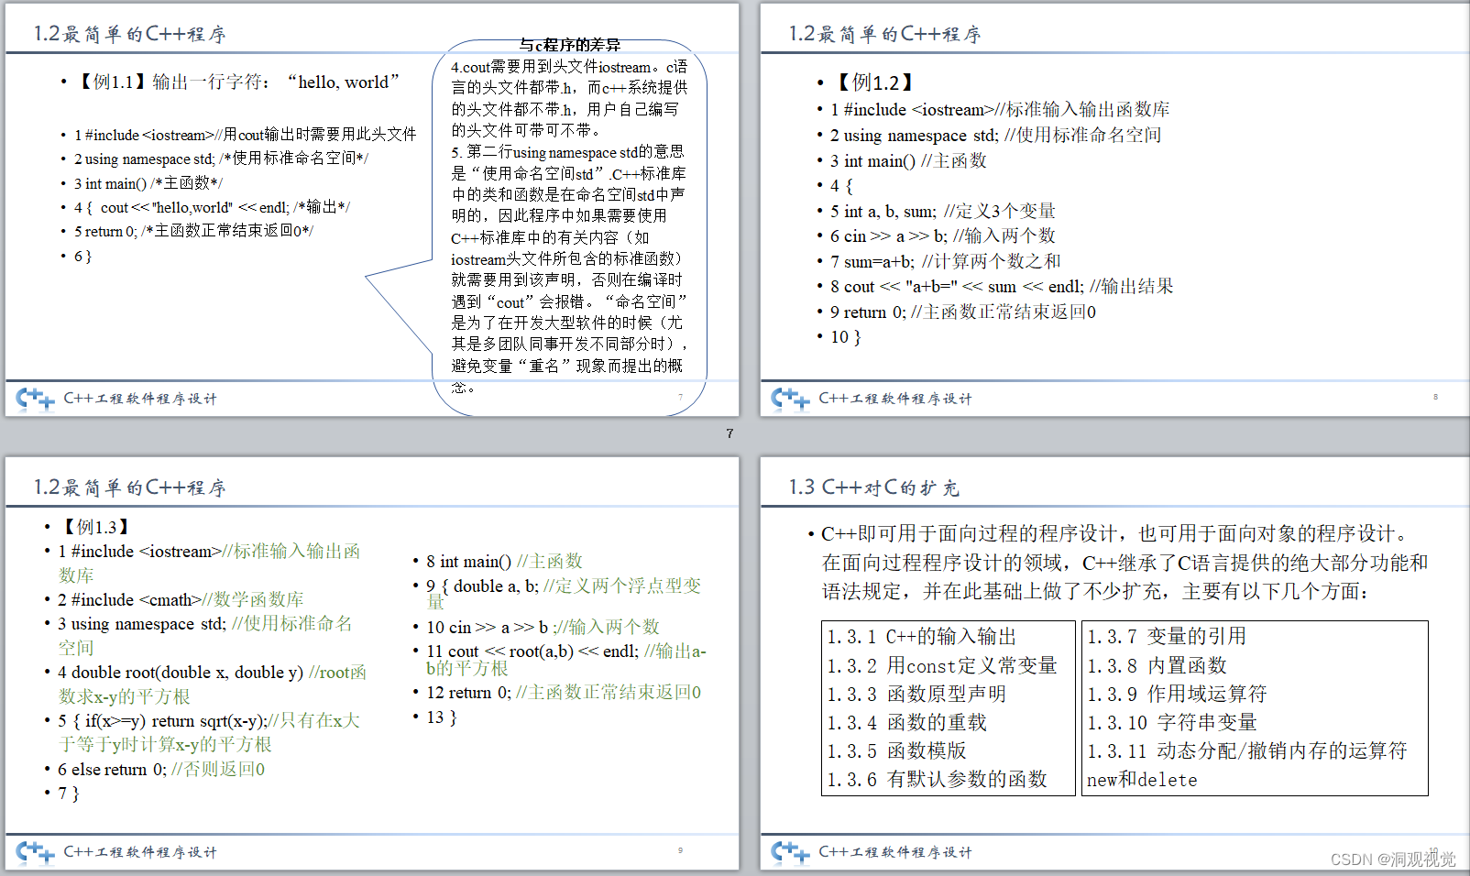Click line '3 int main() //主函数' in 例1.2

pos(908,161)
